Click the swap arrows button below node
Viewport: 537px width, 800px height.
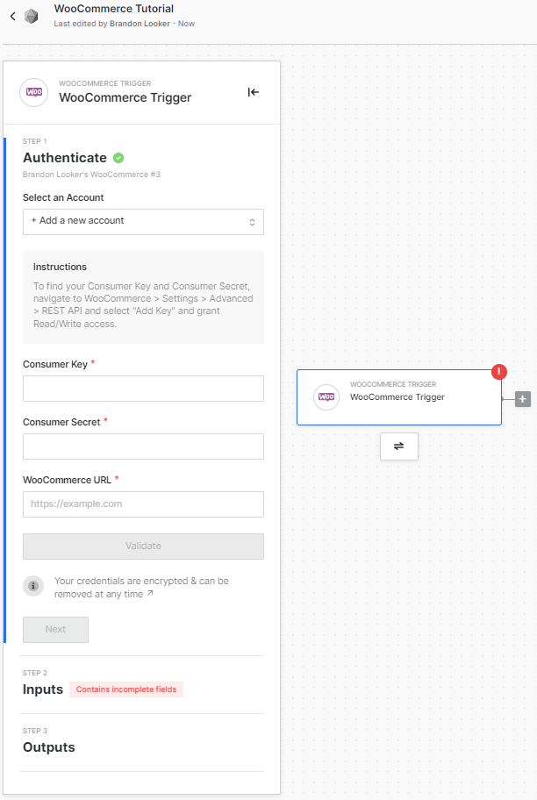(398, 446)
